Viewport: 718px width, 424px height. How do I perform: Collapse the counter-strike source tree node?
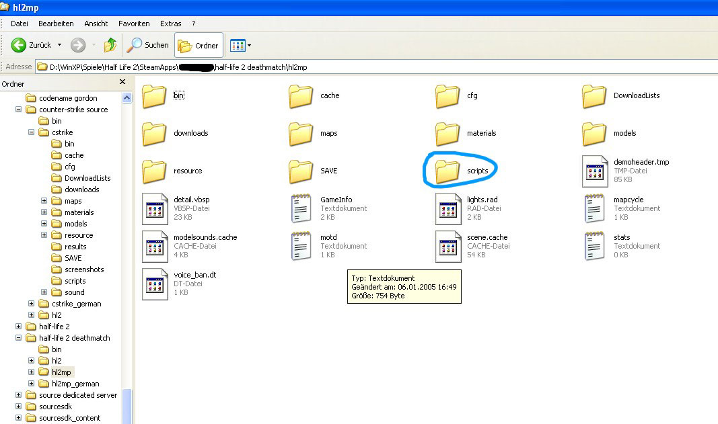tap(18, 110)
